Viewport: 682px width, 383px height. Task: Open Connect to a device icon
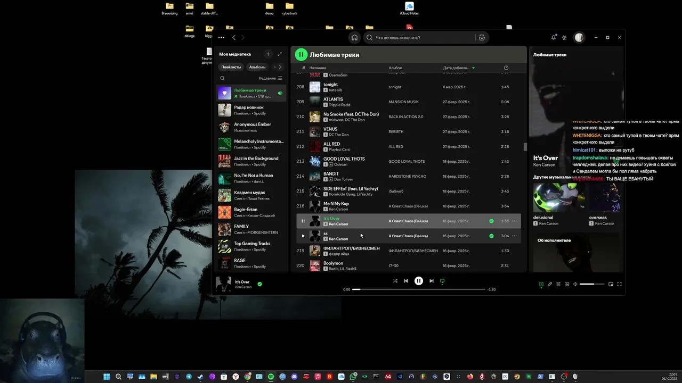tap(567, 284)
